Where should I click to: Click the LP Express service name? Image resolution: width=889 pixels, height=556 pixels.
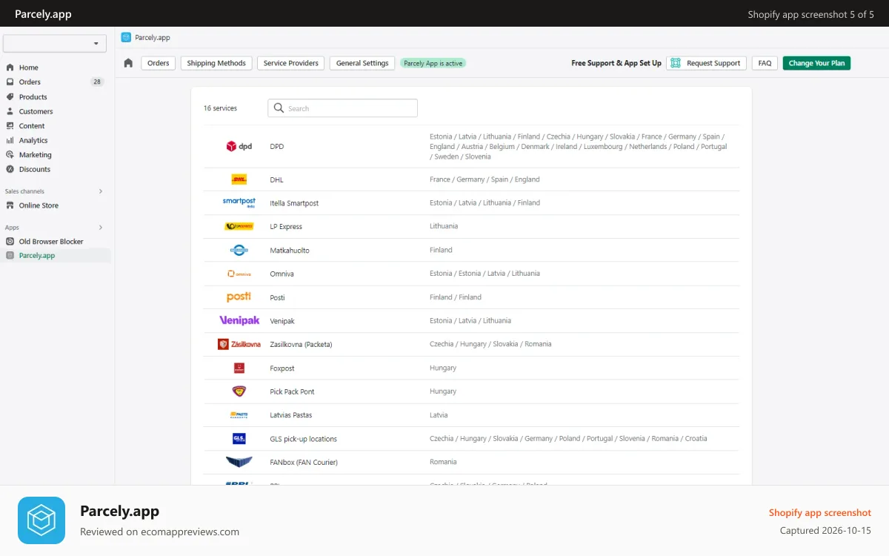click(x=286, y=227)
